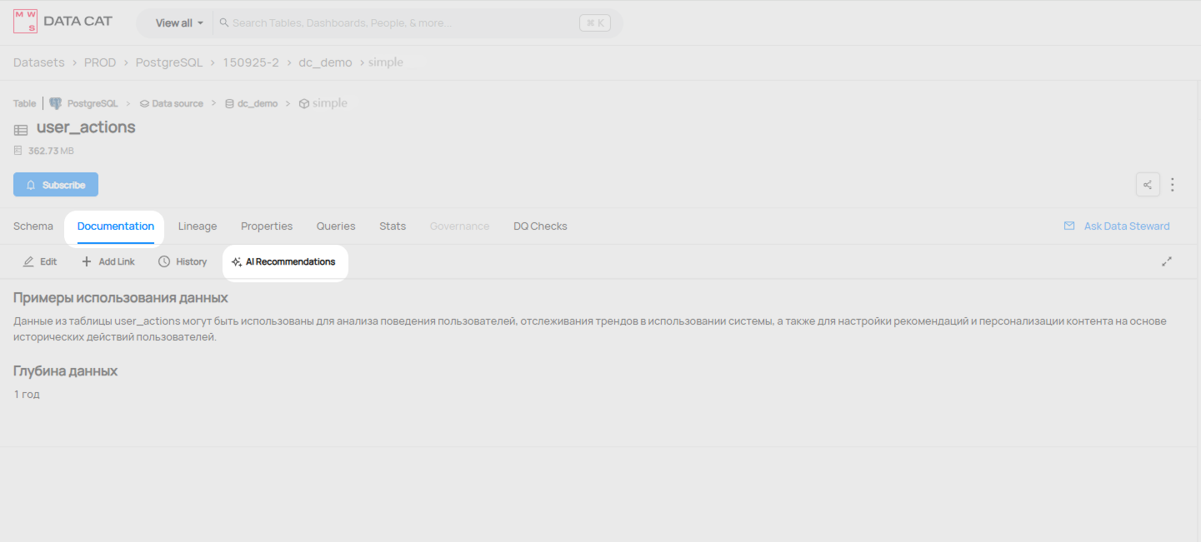Navigate to Datasets breadcrumb
1201x542 pixels.
pyautogui.click(x=38, y=62)
